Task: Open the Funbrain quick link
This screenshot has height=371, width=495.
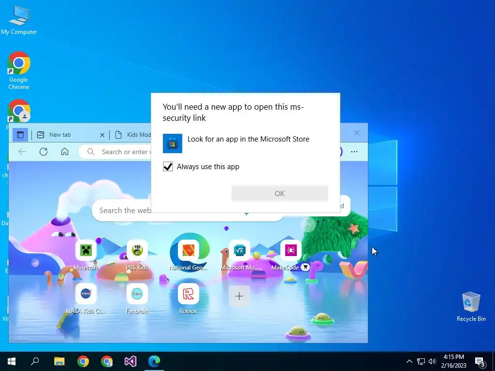Action: click(137, 299)
